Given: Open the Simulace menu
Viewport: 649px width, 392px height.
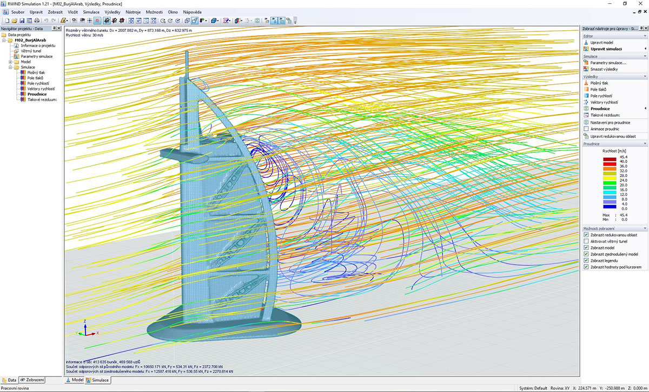Looking at the screenshot, I should click(x=91, y=11).
